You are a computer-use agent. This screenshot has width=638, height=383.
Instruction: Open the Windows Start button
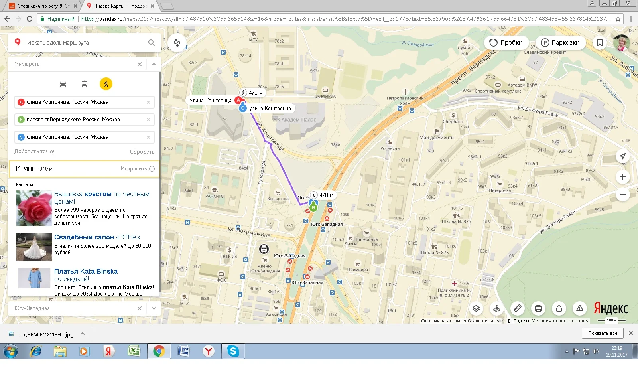(x=11, y=351)
